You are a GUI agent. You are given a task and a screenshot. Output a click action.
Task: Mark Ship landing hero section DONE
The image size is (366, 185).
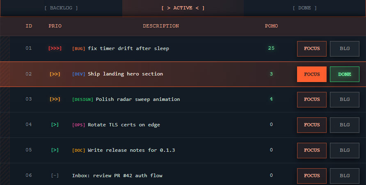click(345, 74)
